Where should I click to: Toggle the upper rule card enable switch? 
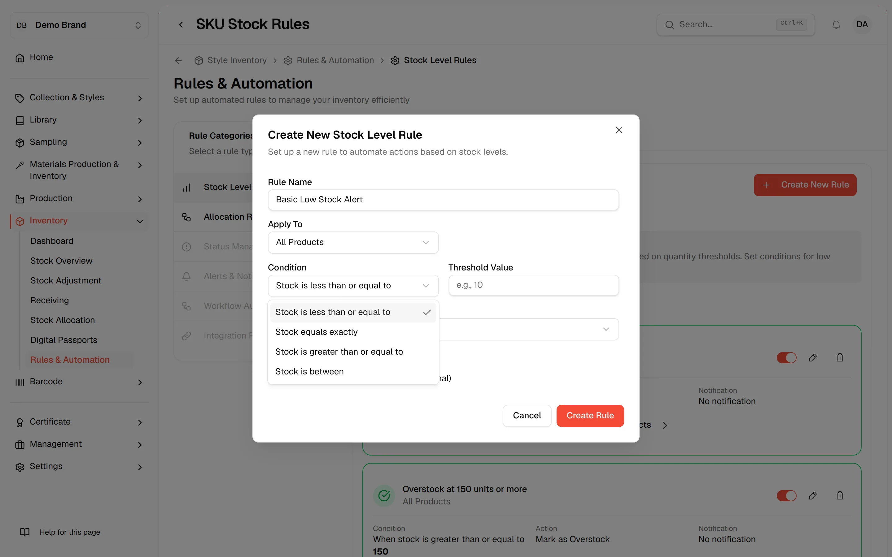point(786,357)
